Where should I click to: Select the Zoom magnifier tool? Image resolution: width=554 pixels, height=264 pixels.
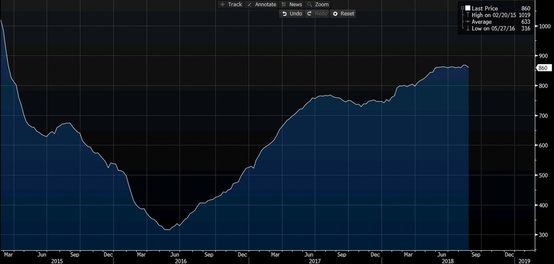pyautogui.click(x=318, y=4)
